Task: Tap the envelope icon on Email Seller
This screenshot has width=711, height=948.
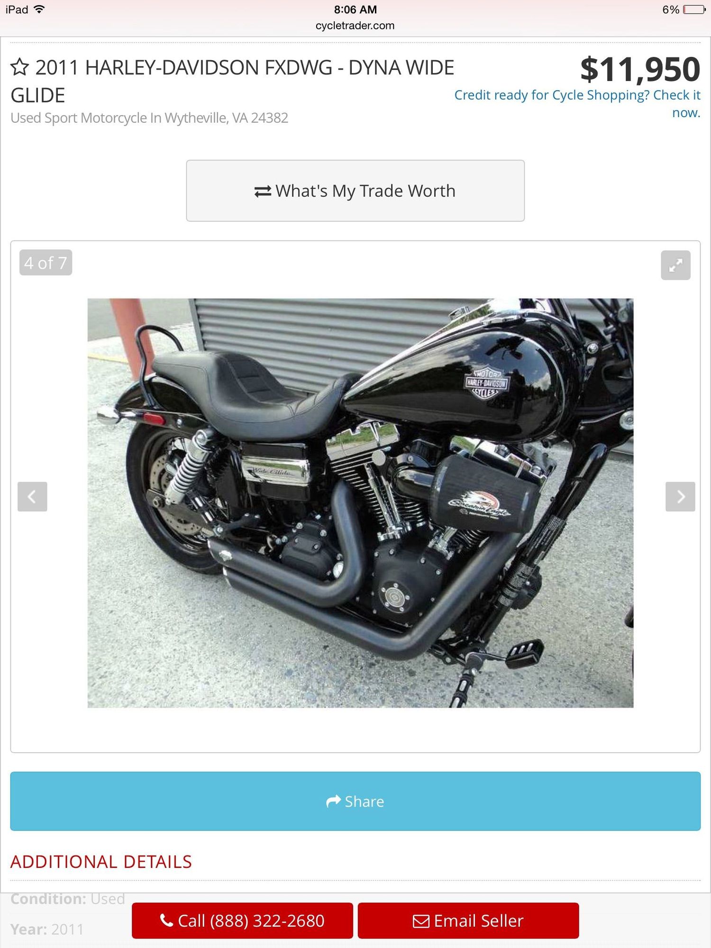Action: click(x=421, y=921)
